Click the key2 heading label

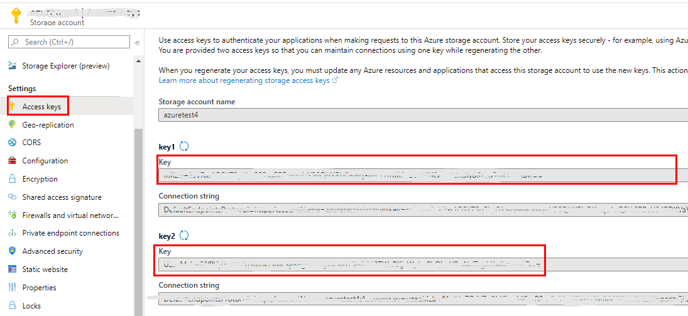167,236
